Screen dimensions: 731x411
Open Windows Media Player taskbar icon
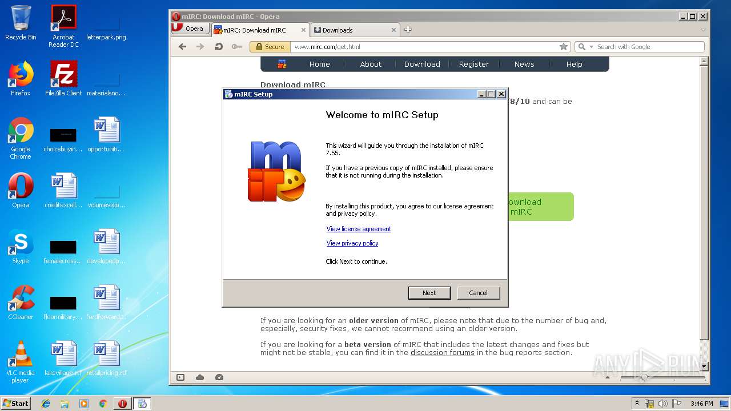[84, 404]
